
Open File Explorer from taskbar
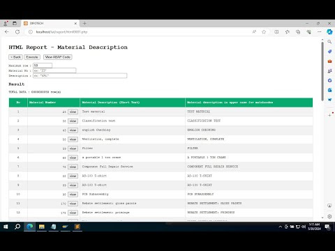[x=42, y=227]
